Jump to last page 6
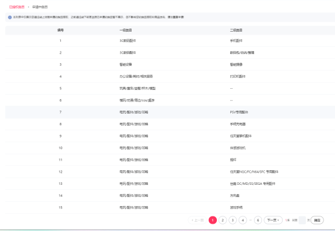This screenshot has width=335, height=231. click(258, 220)
